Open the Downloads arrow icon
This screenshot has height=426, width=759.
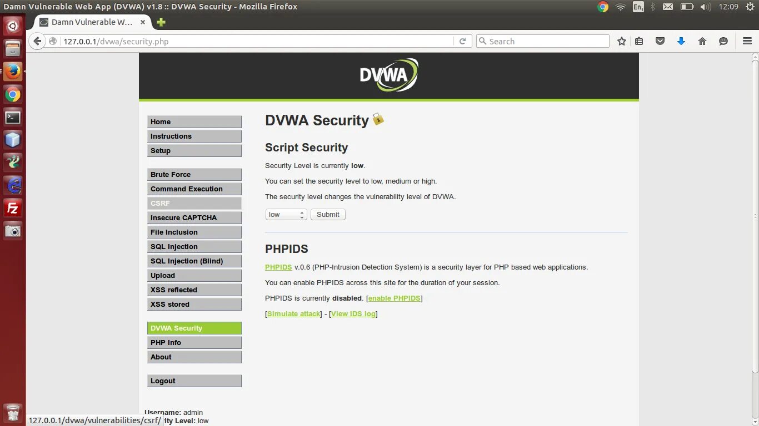[x=681, y=41]
